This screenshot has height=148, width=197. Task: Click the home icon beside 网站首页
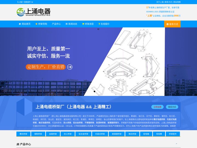[x=20, y=24]
